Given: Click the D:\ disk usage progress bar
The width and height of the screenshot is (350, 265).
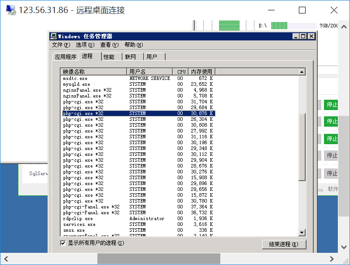Looking at the screenshot, I should (x=294, y=26).
